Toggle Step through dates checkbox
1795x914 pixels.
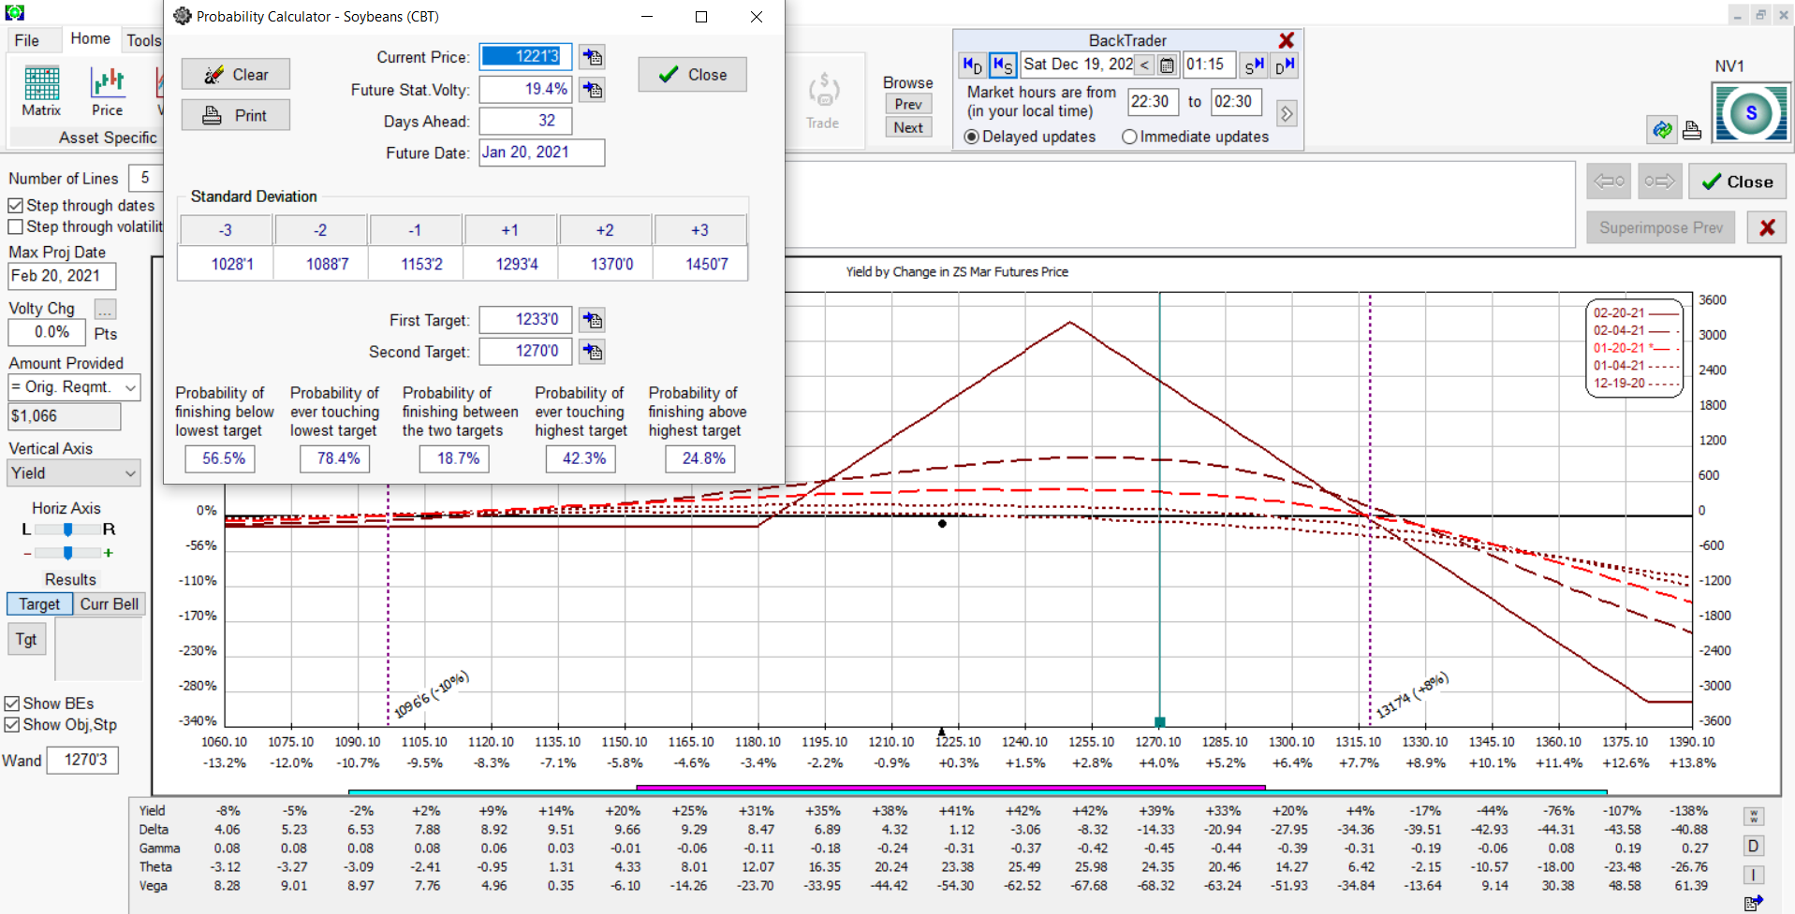pos(15,206)
